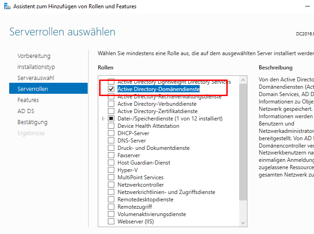The width and height of the screenshot is (314, 234).
Task: Go to the Vorbereitung step
Action: (34, 56)
